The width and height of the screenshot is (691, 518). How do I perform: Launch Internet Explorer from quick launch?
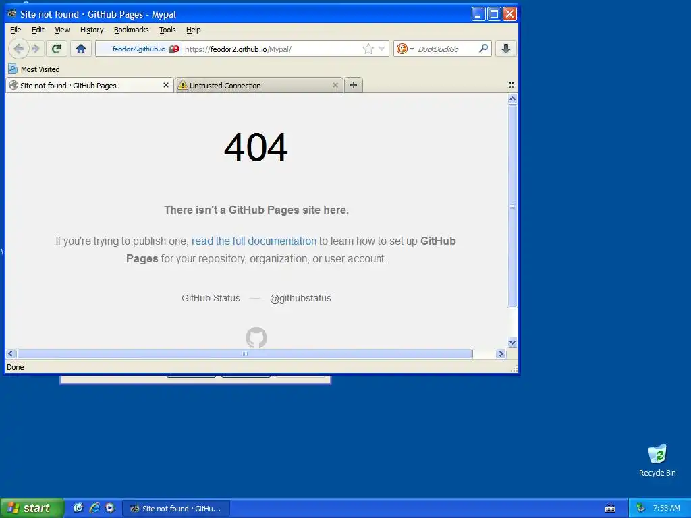pos(94,508)
